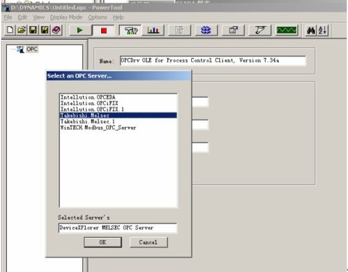Cancel the Select an OPC Server dialog

coord(149,242)
